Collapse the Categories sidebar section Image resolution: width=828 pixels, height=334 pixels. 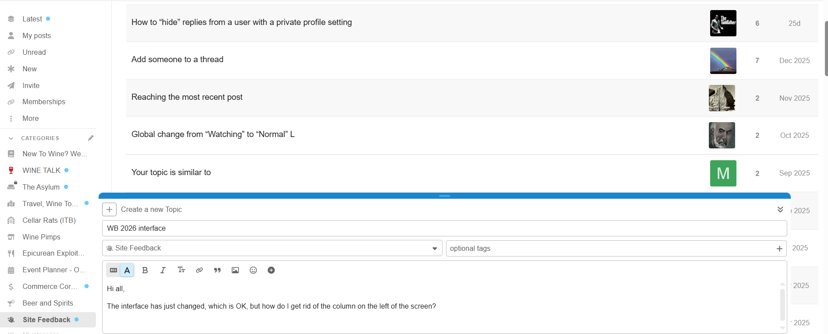click(11, 138)
